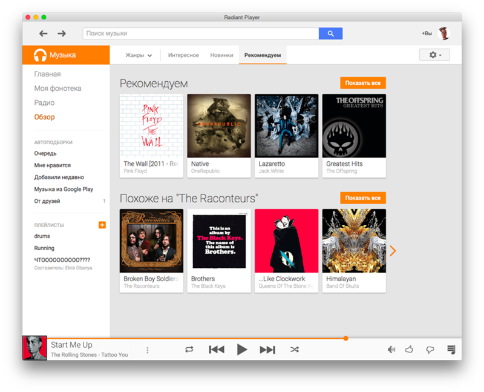Open Broken Boy Soldiers album cover
Image resolution: width=484 pixels, height=392 pixels.
coord(152,241)
